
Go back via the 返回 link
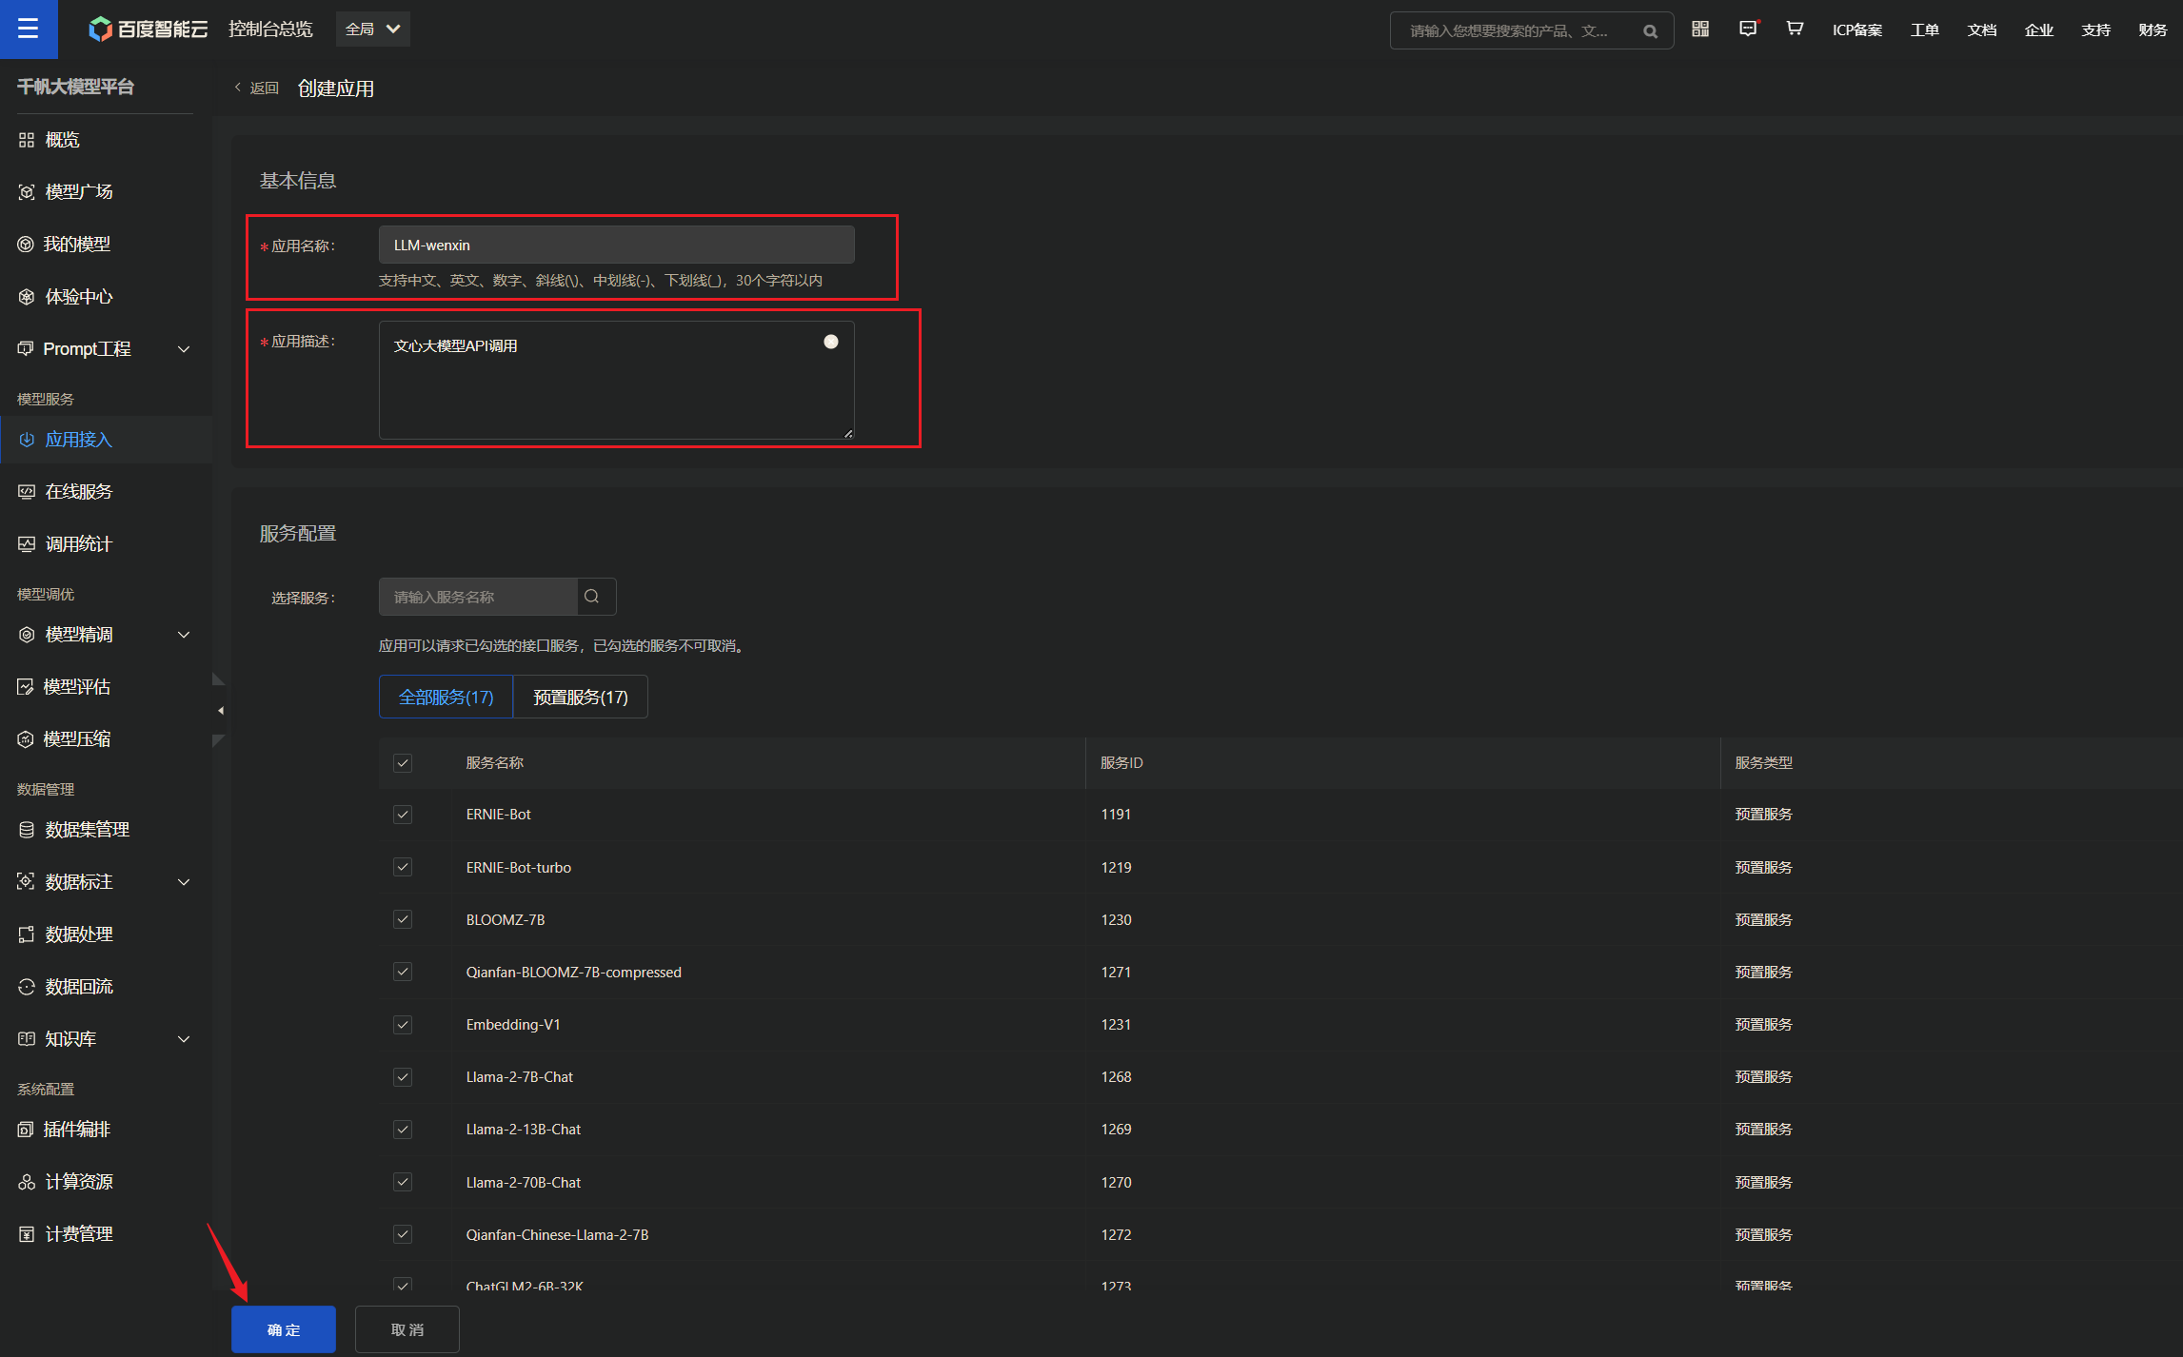click(x=257, y=88)
